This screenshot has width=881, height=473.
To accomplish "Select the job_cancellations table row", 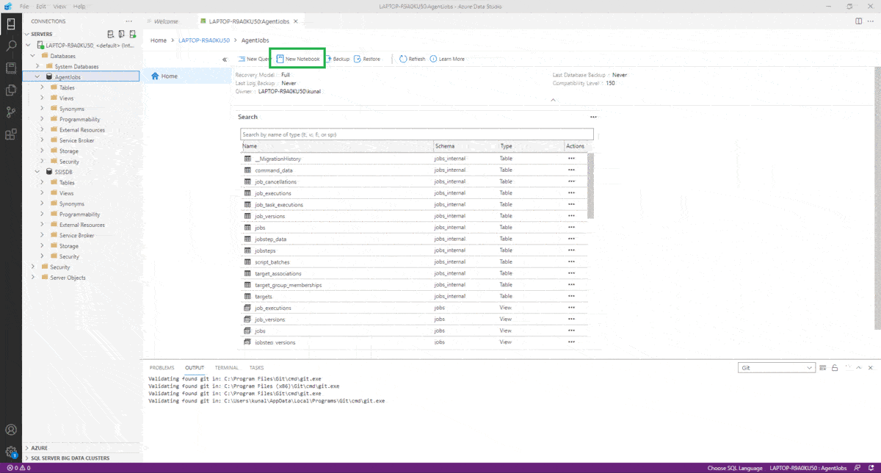I will (414, 181).
